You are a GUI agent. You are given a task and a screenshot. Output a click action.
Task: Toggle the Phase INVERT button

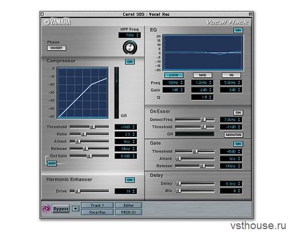point(56,48)
